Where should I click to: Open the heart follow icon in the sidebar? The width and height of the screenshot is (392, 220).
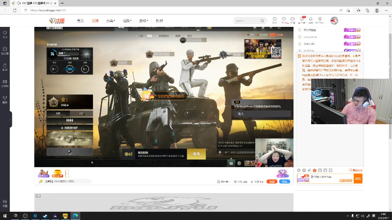pos(5,34)
